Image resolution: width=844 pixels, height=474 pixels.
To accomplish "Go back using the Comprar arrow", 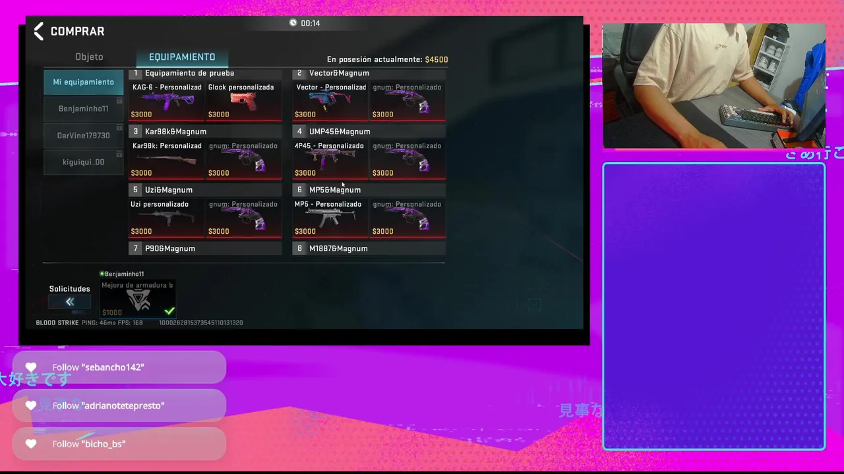I will coord(38,31).
